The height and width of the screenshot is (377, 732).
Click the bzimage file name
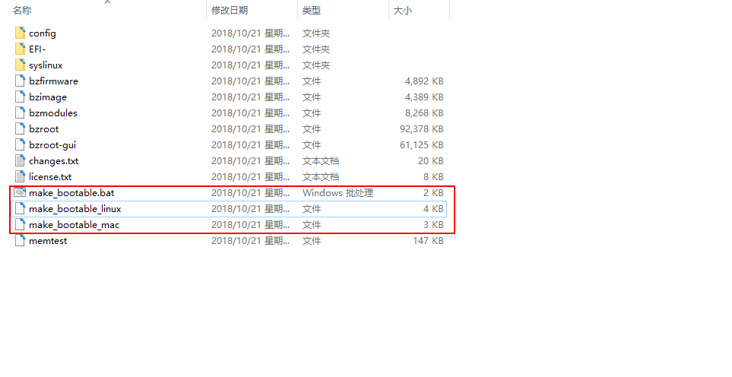coord(47,97)
